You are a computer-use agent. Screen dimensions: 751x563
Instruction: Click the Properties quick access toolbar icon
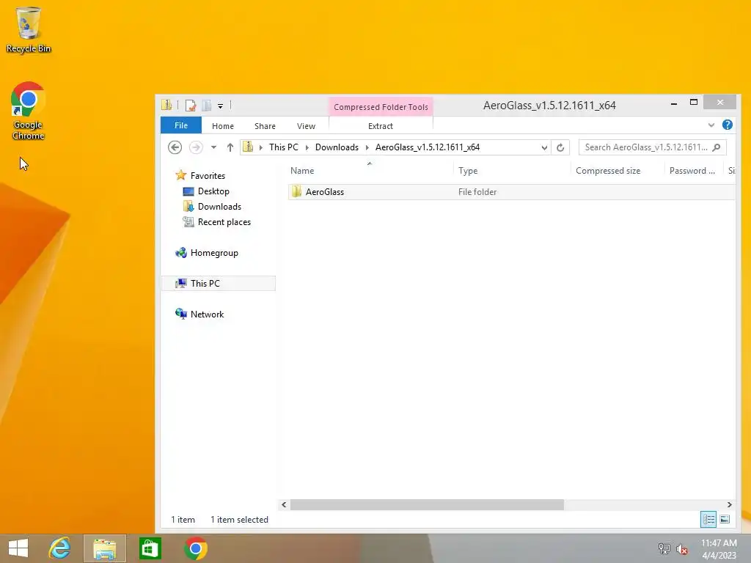(191, 106)
